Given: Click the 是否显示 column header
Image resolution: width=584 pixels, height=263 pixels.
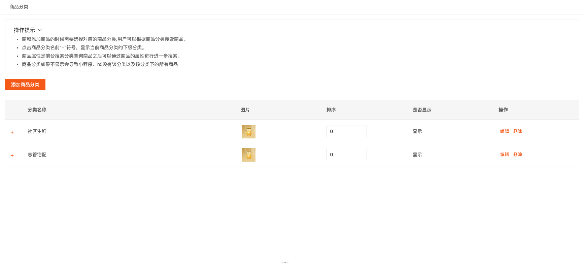Looking at the screenshot, I should pyautogui.click(x=422, y=110).
